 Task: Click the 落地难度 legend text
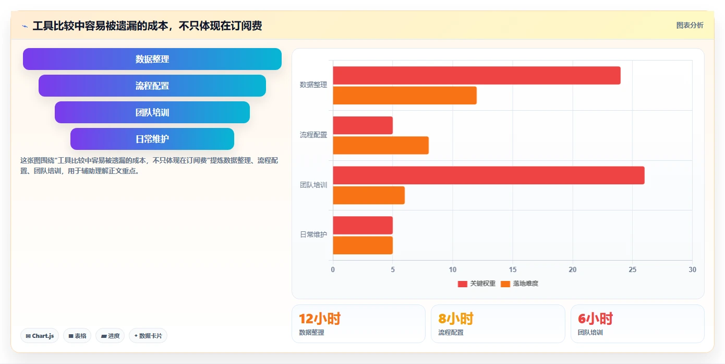pos(525,284)
